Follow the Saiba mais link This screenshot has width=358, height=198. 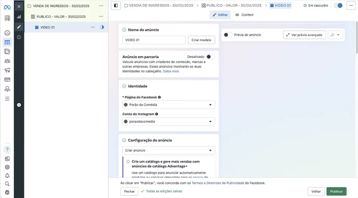171,71
